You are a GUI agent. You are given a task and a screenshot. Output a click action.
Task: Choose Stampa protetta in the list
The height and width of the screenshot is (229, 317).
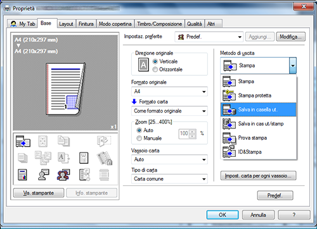[259, 96]
